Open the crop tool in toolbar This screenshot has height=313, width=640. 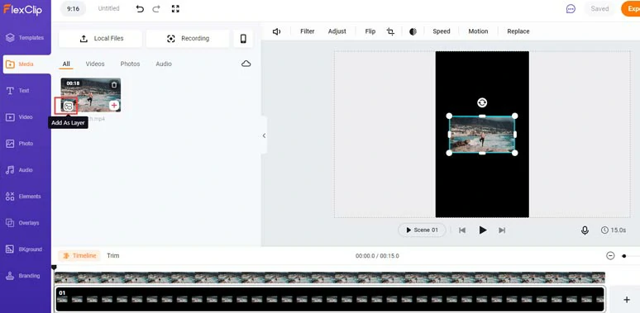coord(390,31)
